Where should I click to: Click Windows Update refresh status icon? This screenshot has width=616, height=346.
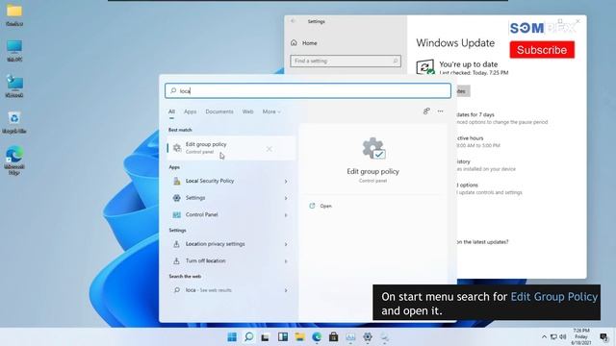tap(425, 67)
